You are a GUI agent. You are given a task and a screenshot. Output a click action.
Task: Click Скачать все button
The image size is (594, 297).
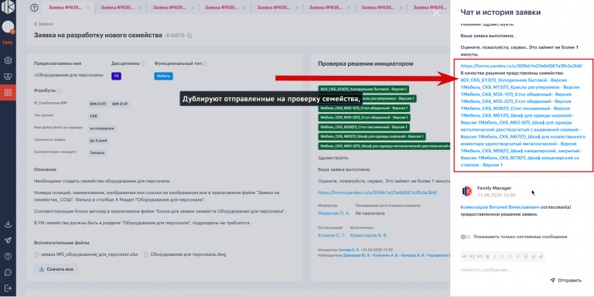[x=56, y=269]
